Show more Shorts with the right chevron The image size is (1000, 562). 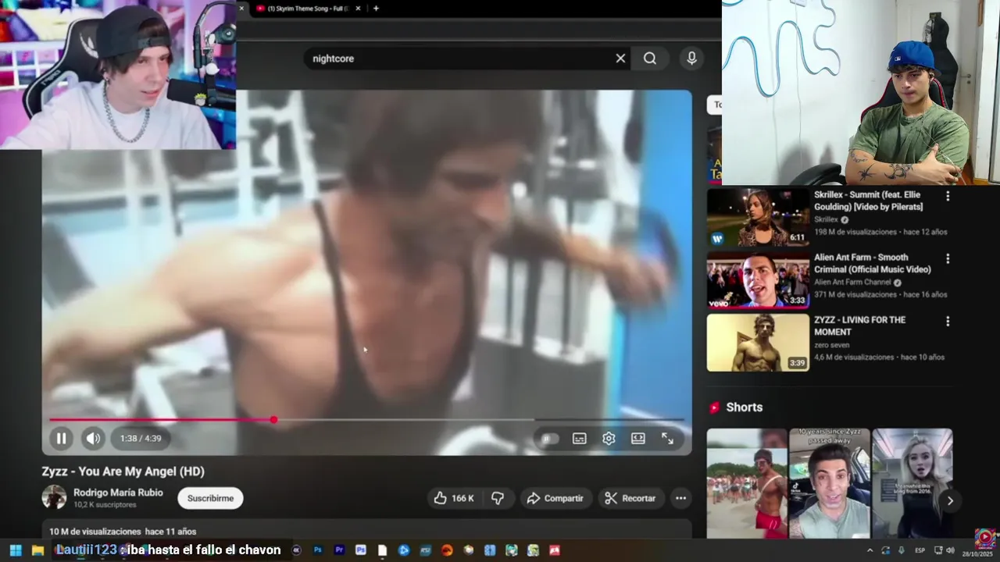pos(950,501)
